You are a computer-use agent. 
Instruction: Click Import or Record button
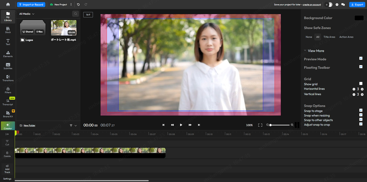click(31, 4)
